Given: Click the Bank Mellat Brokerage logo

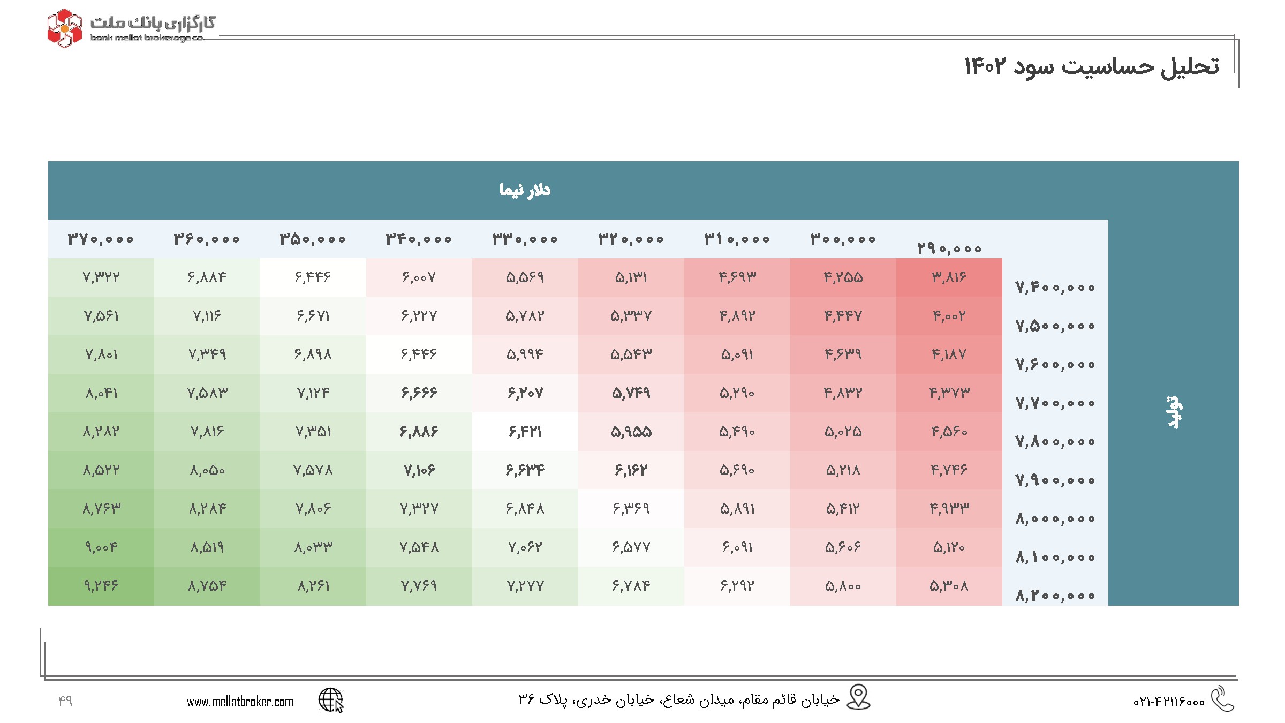Looking at the screenshot, I should (131, 28).
